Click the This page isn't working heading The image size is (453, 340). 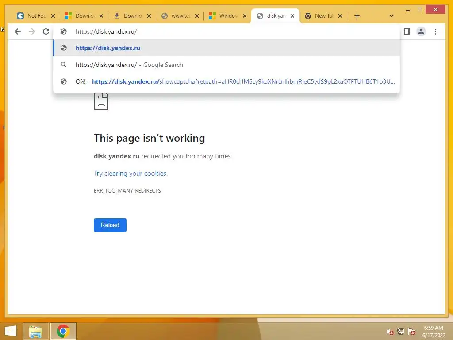coord(150,138)
